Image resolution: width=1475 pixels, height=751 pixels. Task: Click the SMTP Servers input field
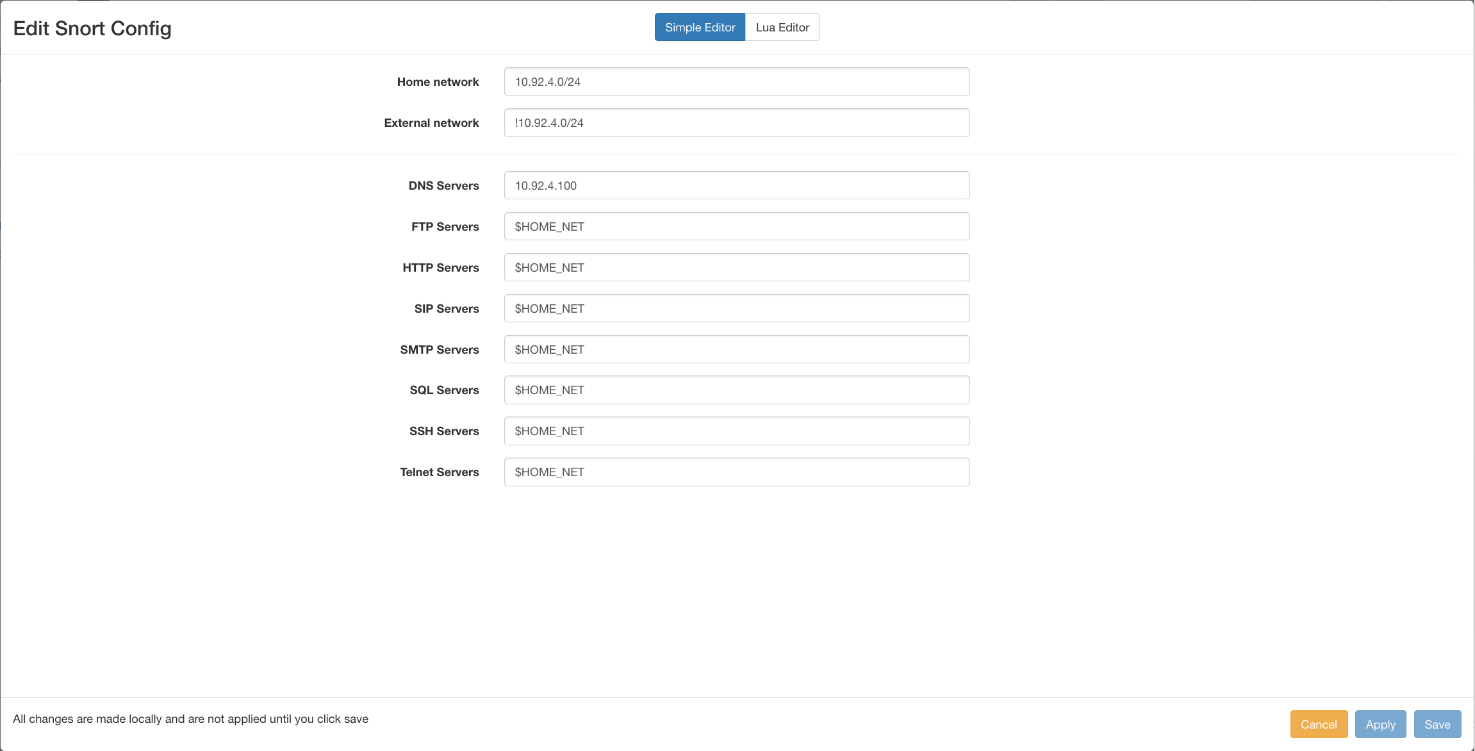[x=737, y=350]
